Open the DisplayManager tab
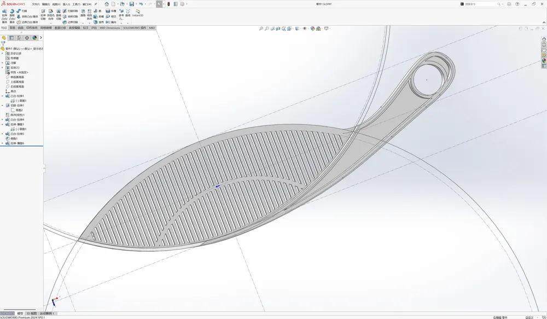Image resolution: width=547 pixels, height=319 pixels. (34, 38)
